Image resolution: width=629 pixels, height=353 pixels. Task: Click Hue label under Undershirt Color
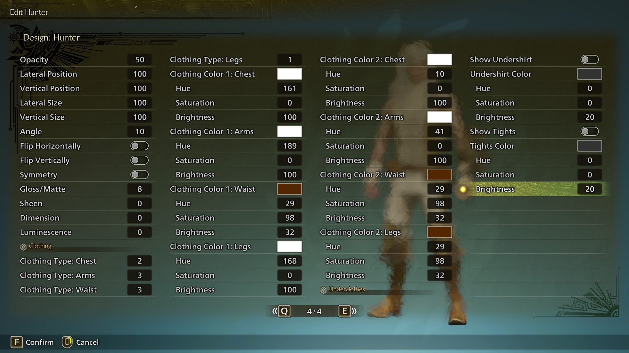pos(483,88)
